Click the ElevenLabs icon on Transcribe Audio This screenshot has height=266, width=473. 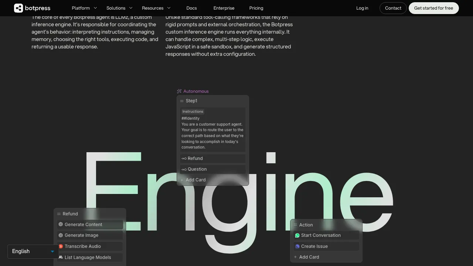coord(61,246)
